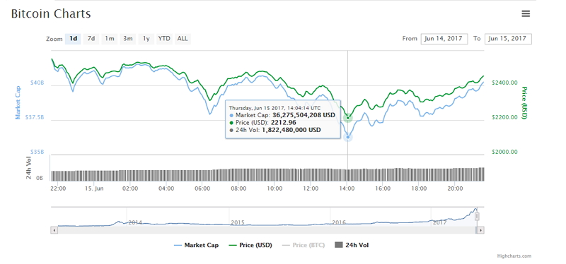Click the 2017 label in navigator

pos(439,222)
